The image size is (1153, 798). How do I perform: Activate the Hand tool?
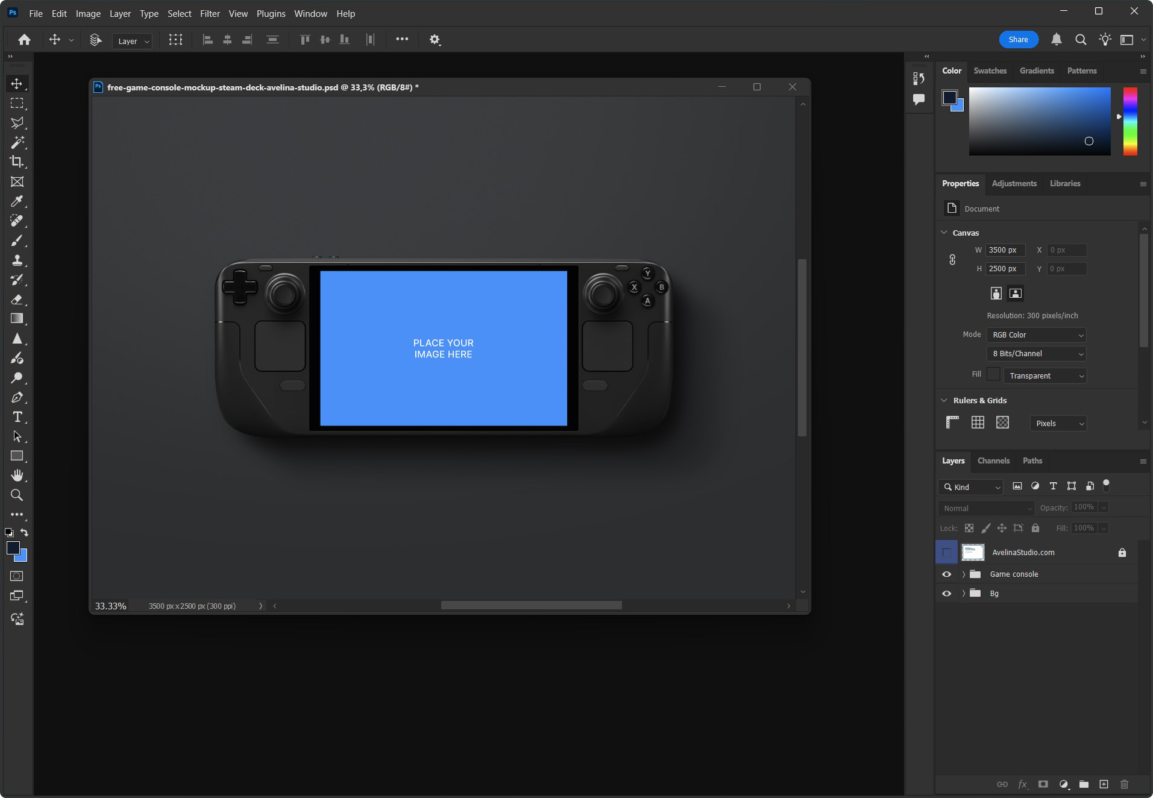coord(17,476)
